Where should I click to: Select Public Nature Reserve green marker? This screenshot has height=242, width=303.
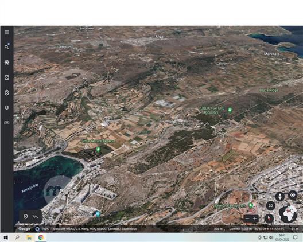click(x=230, y=110)
